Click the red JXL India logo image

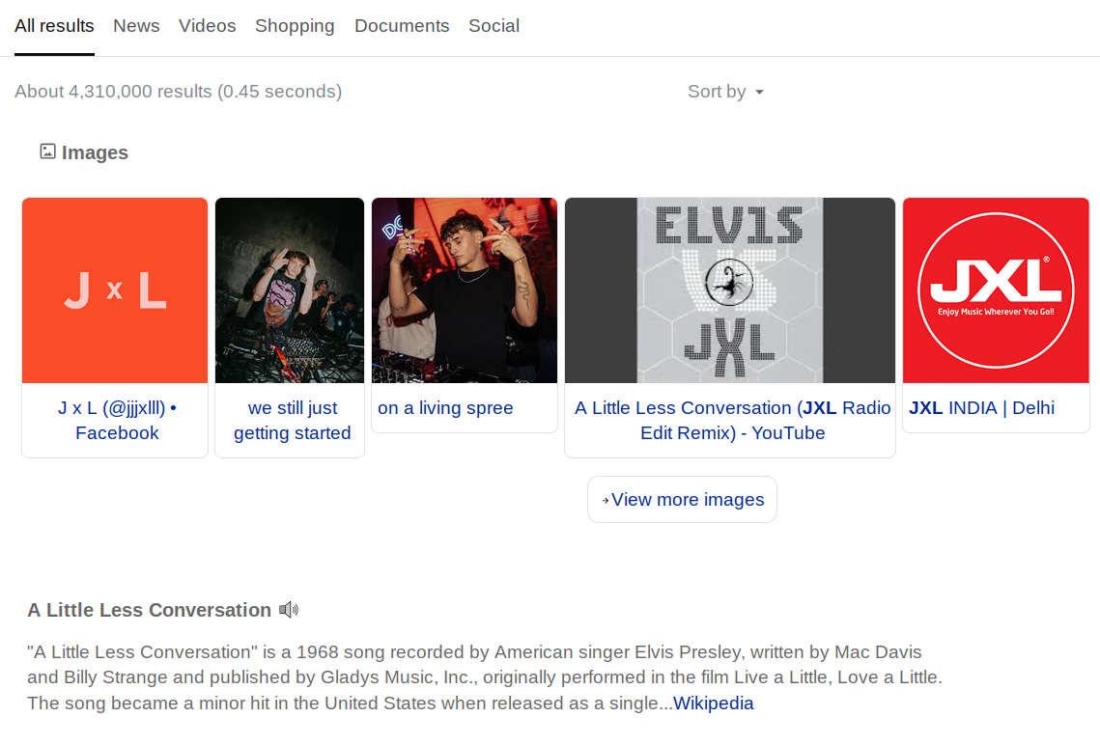tap(995, 290)
